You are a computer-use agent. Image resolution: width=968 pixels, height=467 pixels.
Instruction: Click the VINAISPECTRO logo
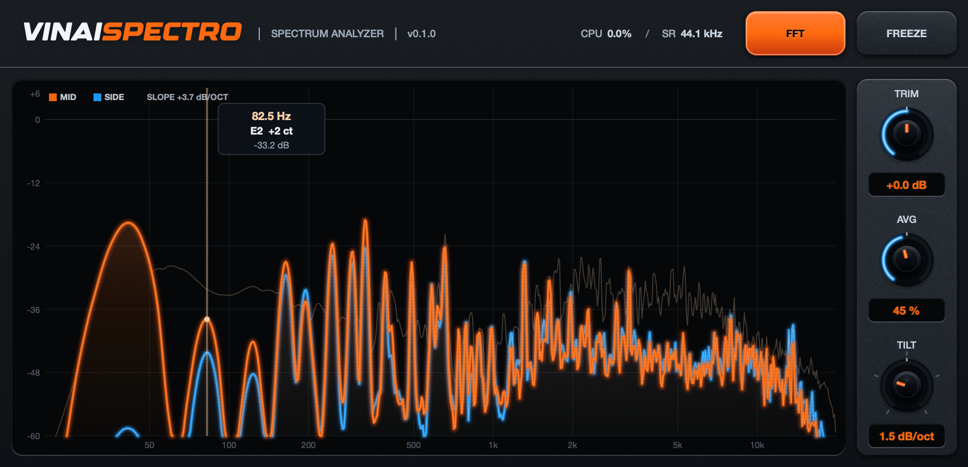[132, 32]
